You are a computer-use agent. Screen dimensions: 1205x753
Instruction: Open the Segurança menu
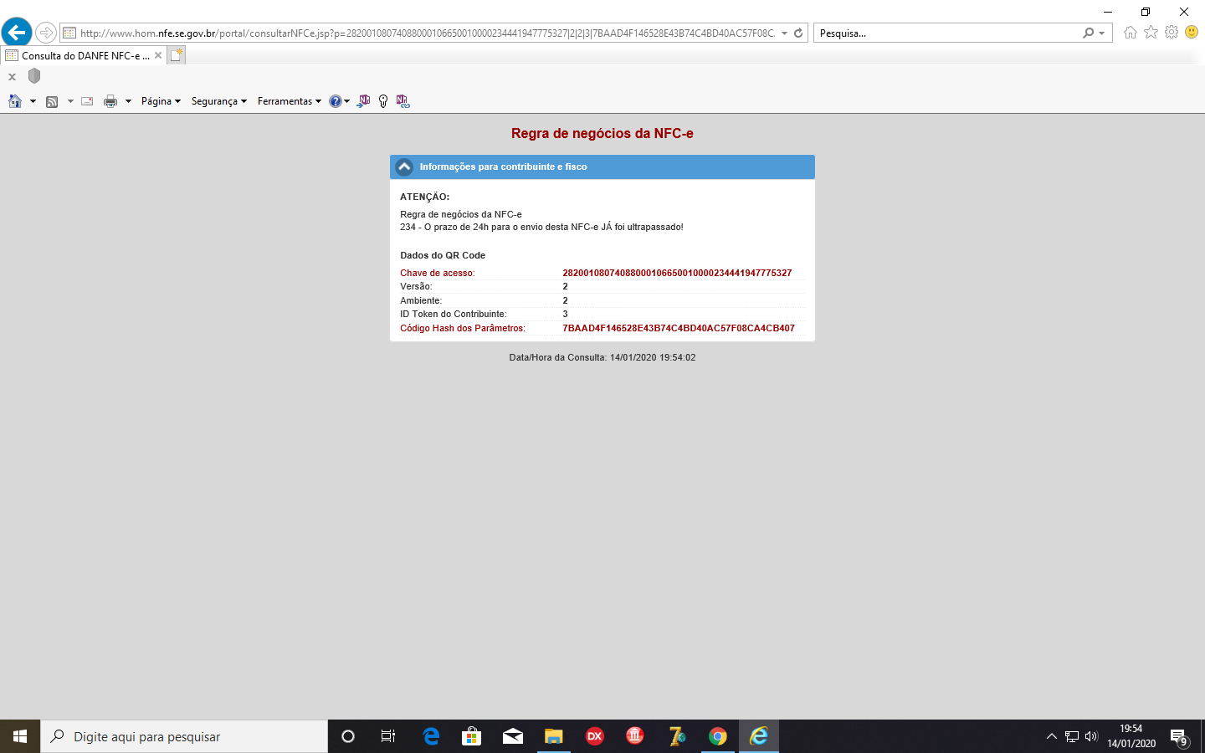pyautogui.click(x=219, y=101)
